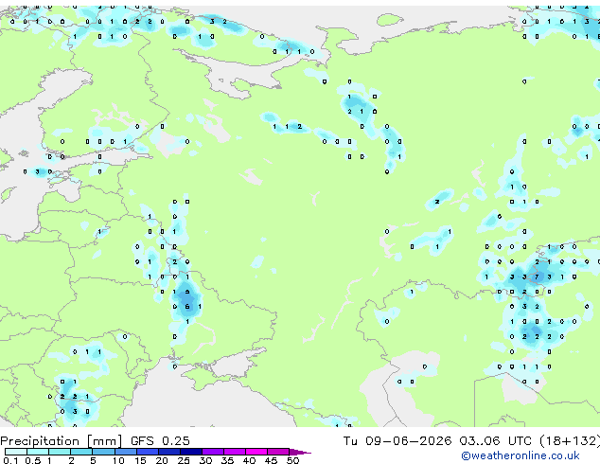This screenshot has width=600, height=464.
Task: Select the 5–10 mm legend color swatch
Action: 103,452
